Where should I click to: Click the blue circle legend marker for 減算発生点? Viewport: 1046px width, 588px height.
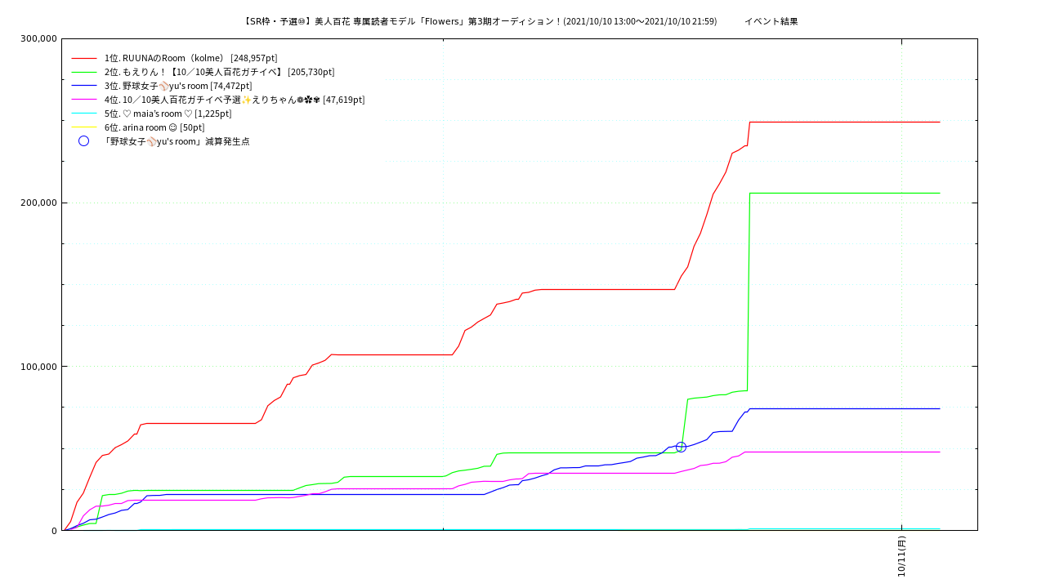83,141
